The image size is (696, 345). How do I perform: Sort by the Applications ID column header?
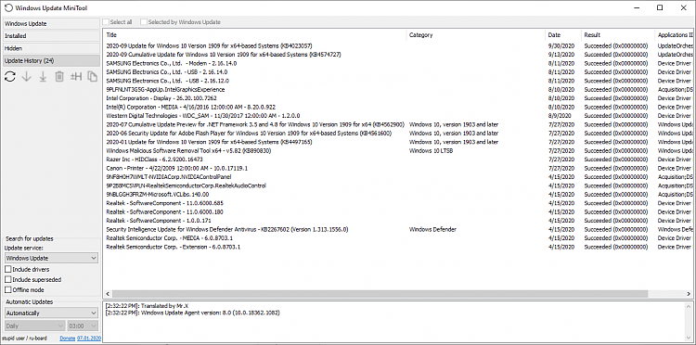(674, 35)
